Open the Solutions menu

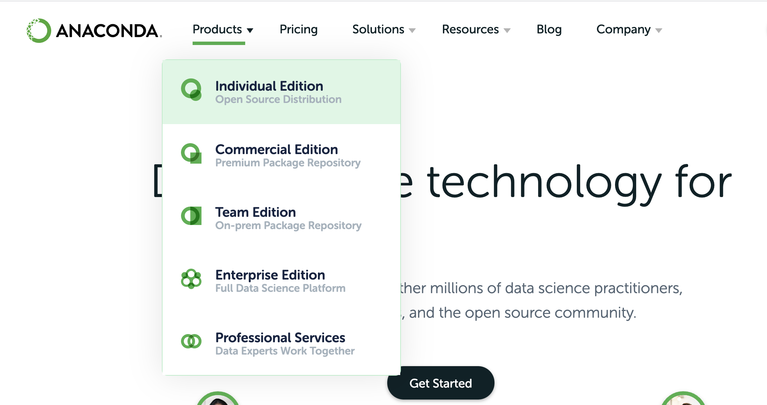(378, 29)
